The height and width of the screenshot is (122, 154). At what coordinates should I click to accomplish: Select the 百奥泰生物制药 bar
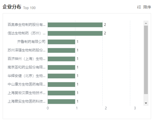click(x=75, y=25)
